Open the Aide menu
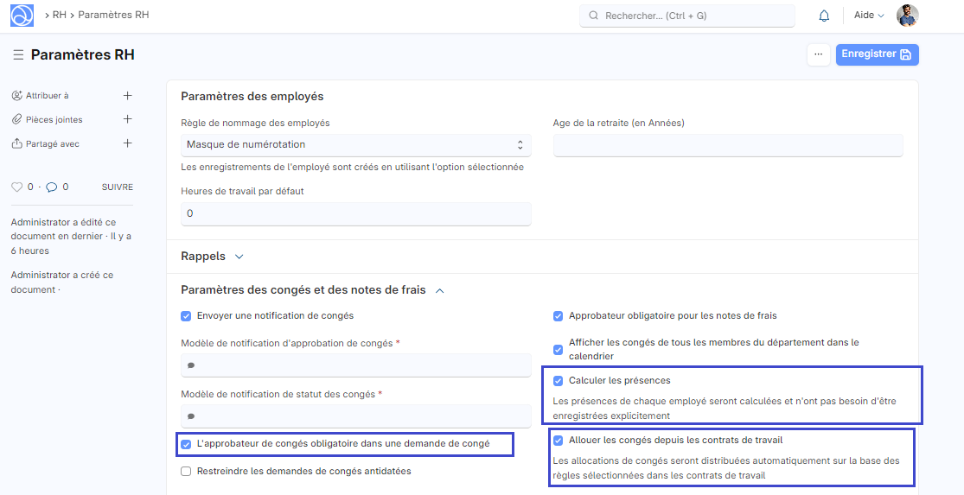This screenshot has height=495, width=964. [x=868, y=16]
